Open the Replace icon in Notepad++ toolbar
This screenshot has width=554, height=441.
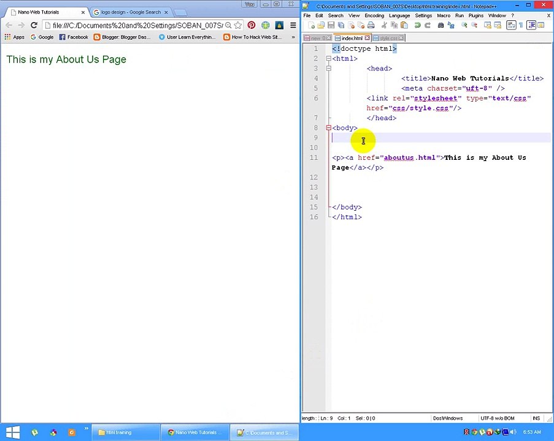pyautogui.click(x=451, y=25)
